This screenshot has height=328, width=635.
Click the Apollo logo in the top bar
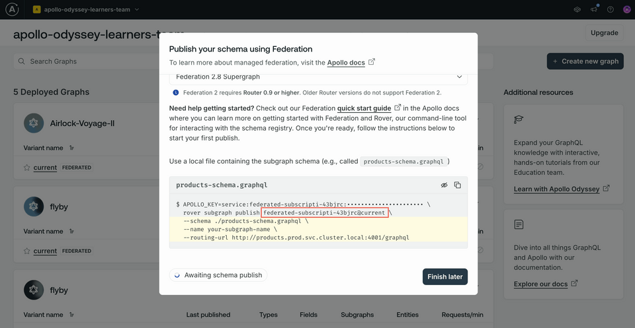click(x=12, y=9)
